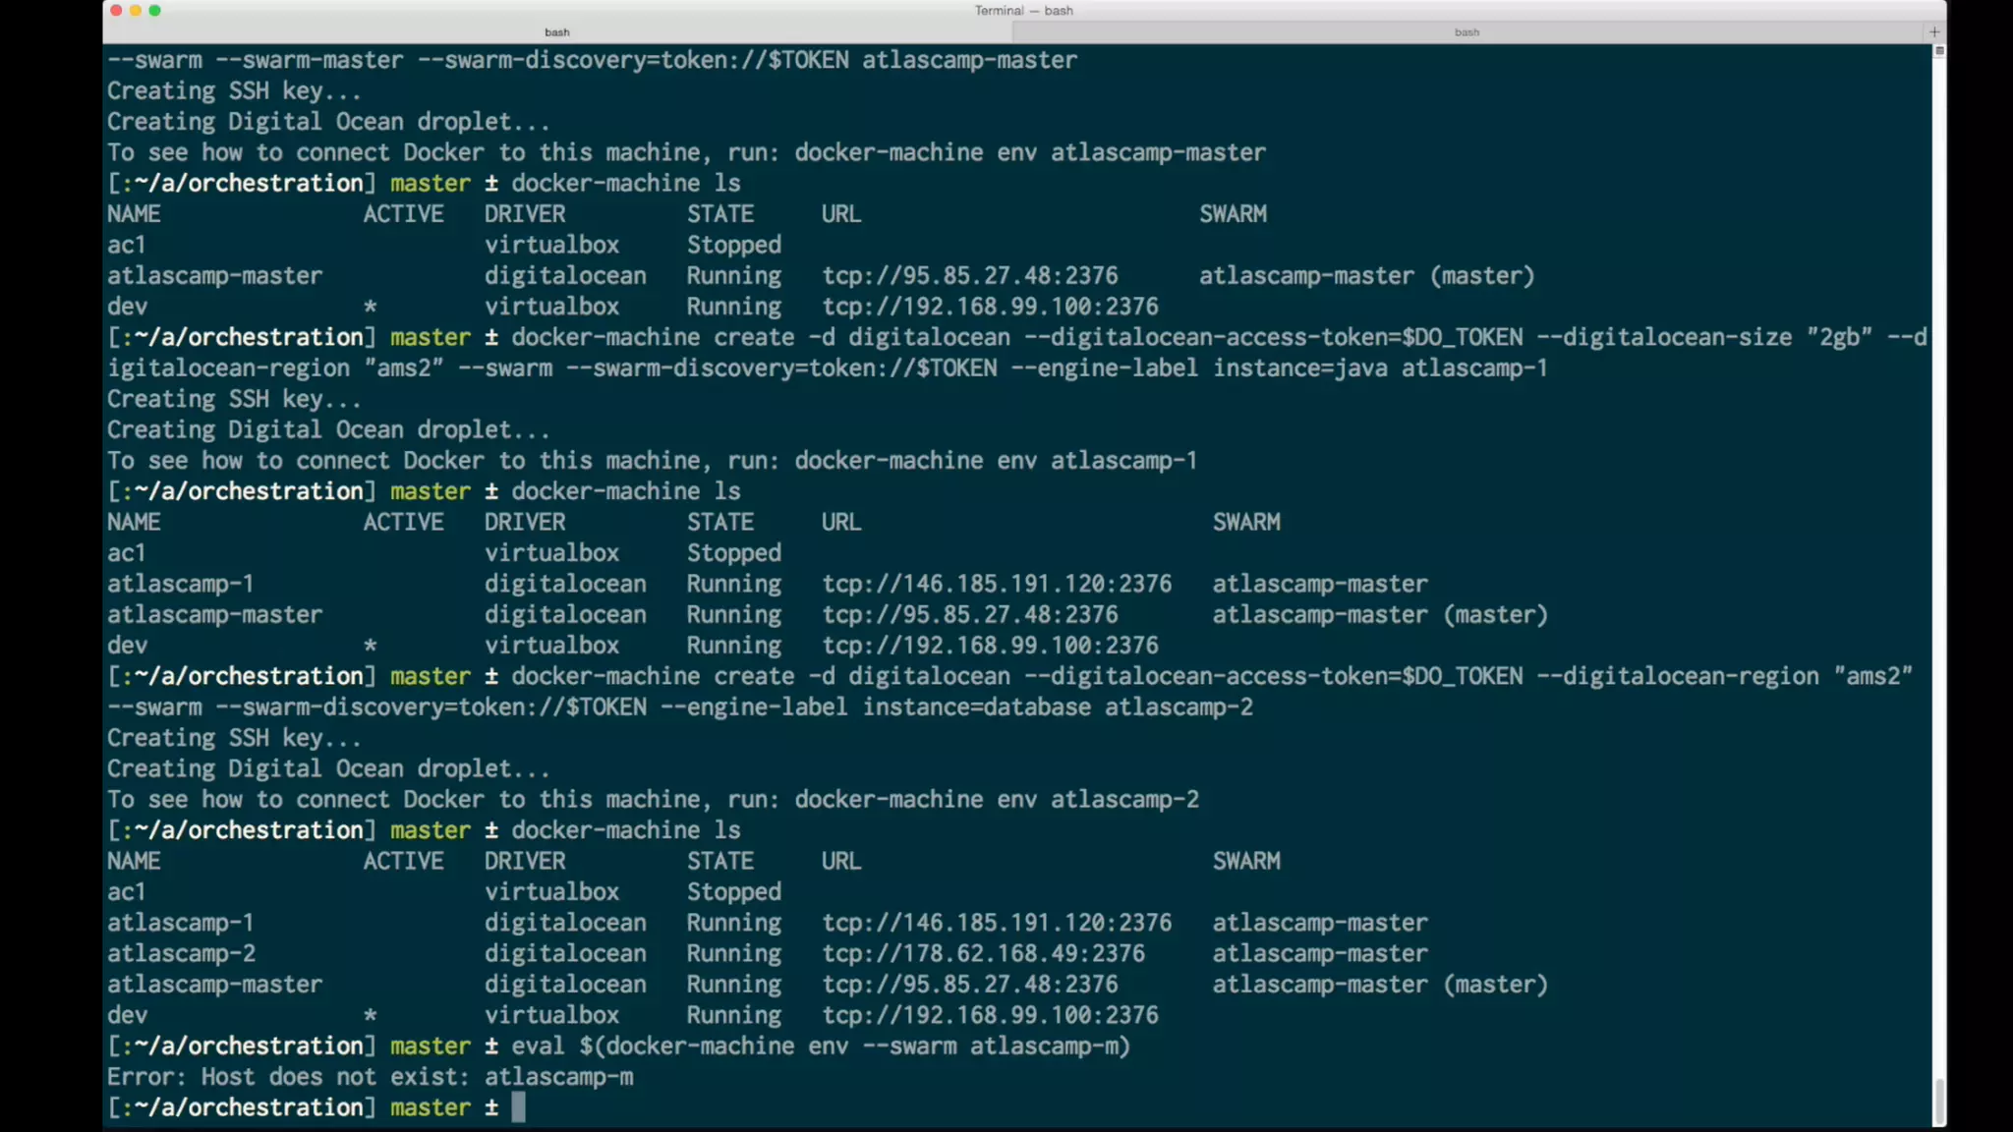Maximize the Terminal with green button
The image size is (2013, 1132).
point(154,11)
